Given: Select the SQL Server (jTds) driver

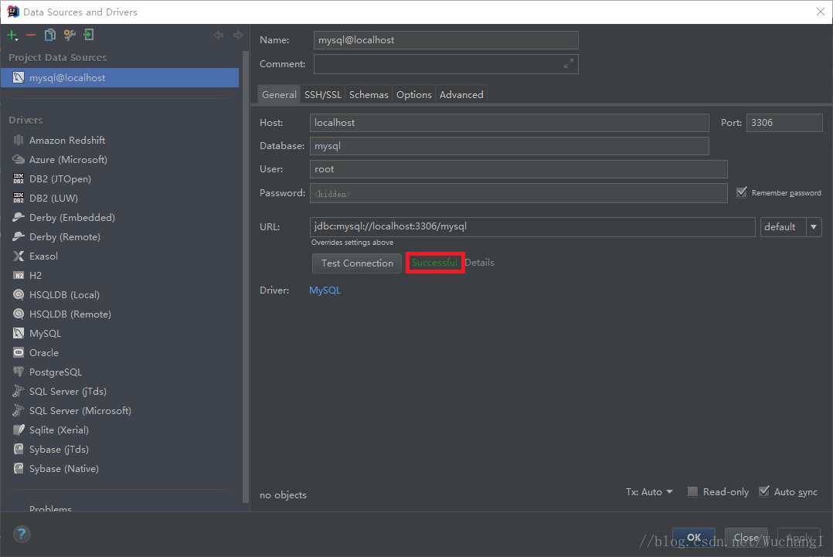Looking at the screenshot, I should (x=67, y=392).
